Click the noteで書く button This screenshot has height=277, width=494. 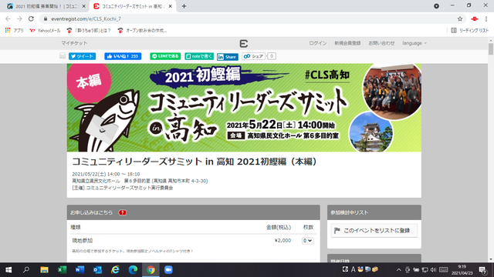pyautogui.click(x=199, y=56)
